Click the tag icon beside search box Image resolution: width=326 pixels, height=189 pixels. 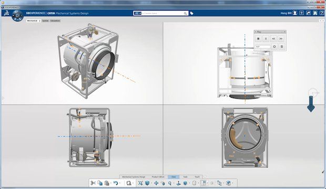tap(191, 13)
